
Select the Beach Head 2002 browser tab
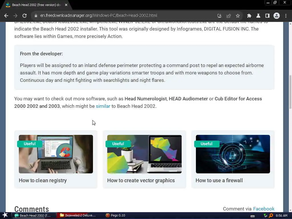36,5
